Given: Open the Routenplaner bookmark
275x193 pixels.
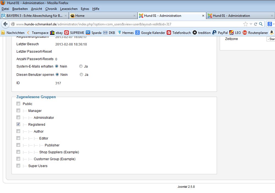Looking at the screenshot, I should tap(255, 33).
